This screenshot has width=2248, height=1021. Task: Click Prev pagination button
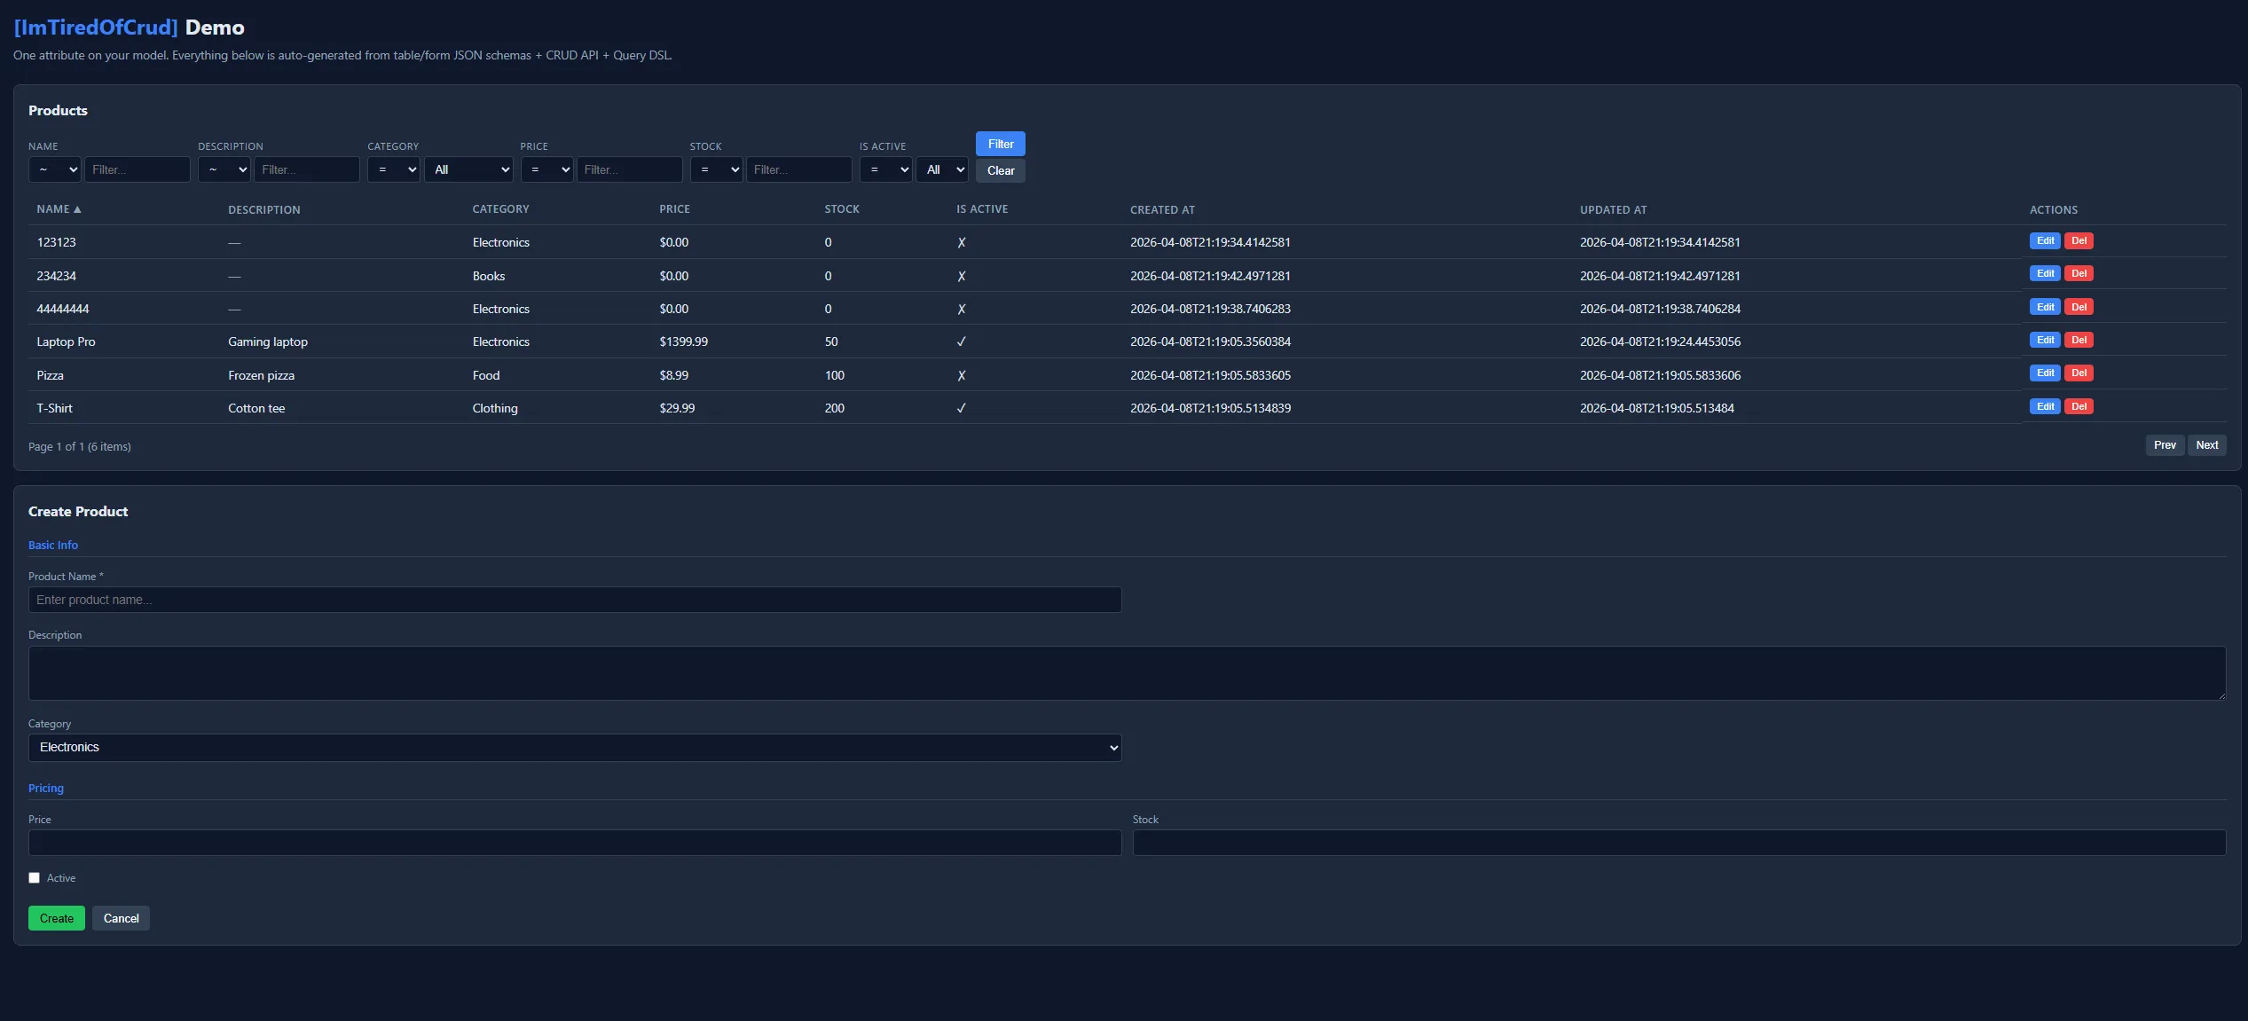tap(2164, 445)
